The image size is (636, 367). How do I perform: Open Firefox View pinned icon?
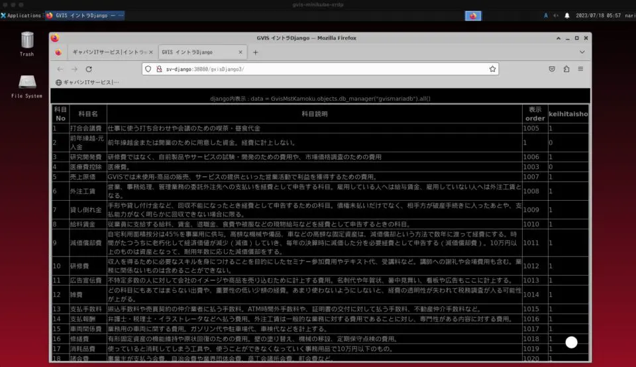click(58, 52)
